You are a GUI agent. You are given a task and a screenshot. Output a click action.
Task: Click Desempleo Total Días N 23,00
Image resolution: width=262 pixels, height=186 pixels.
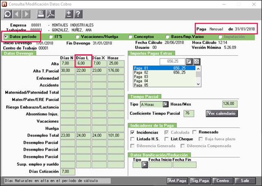pyautogui.click(x=68, y=135)
